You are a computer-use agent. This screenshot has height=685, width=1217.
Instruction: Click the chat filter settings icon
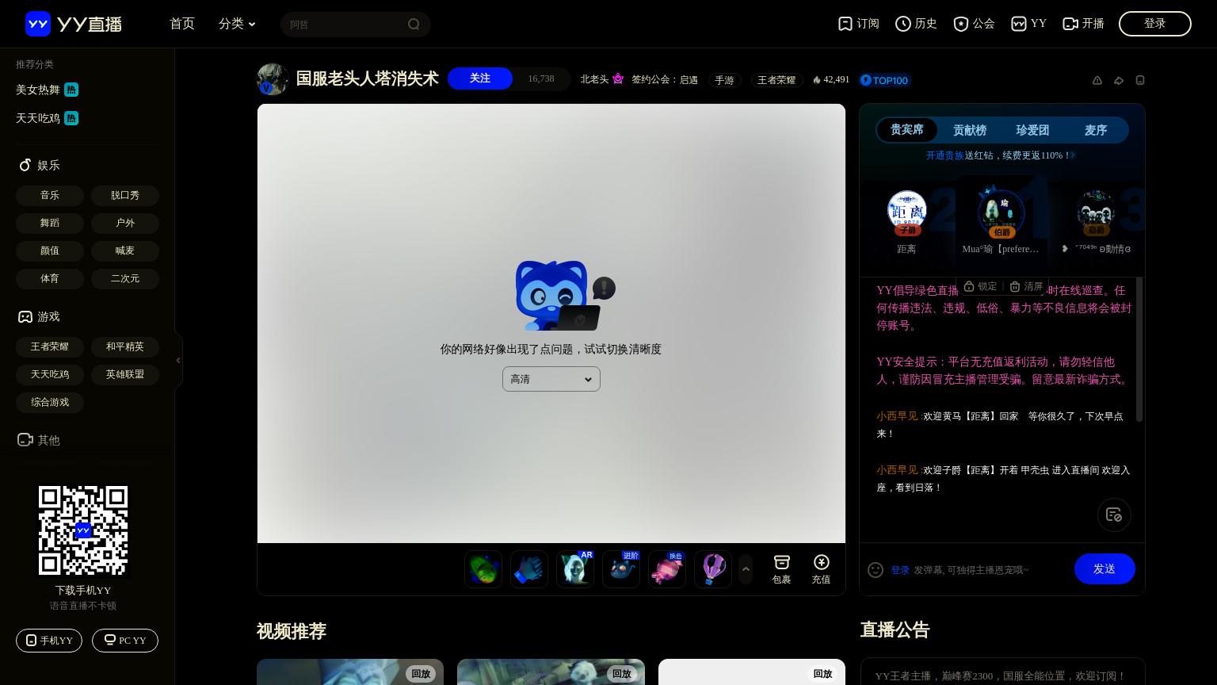[x=1114, y=515]
